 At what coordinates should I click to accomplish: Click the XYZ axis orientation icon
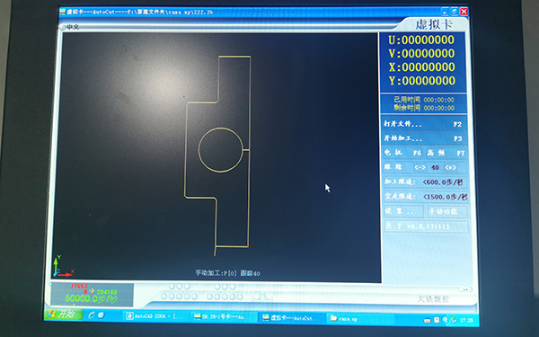point(63,267)
